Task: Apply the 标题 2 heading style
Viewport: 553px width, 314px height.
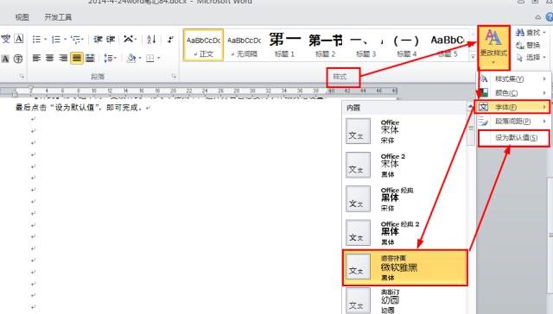Action: [x=325, y=46]
